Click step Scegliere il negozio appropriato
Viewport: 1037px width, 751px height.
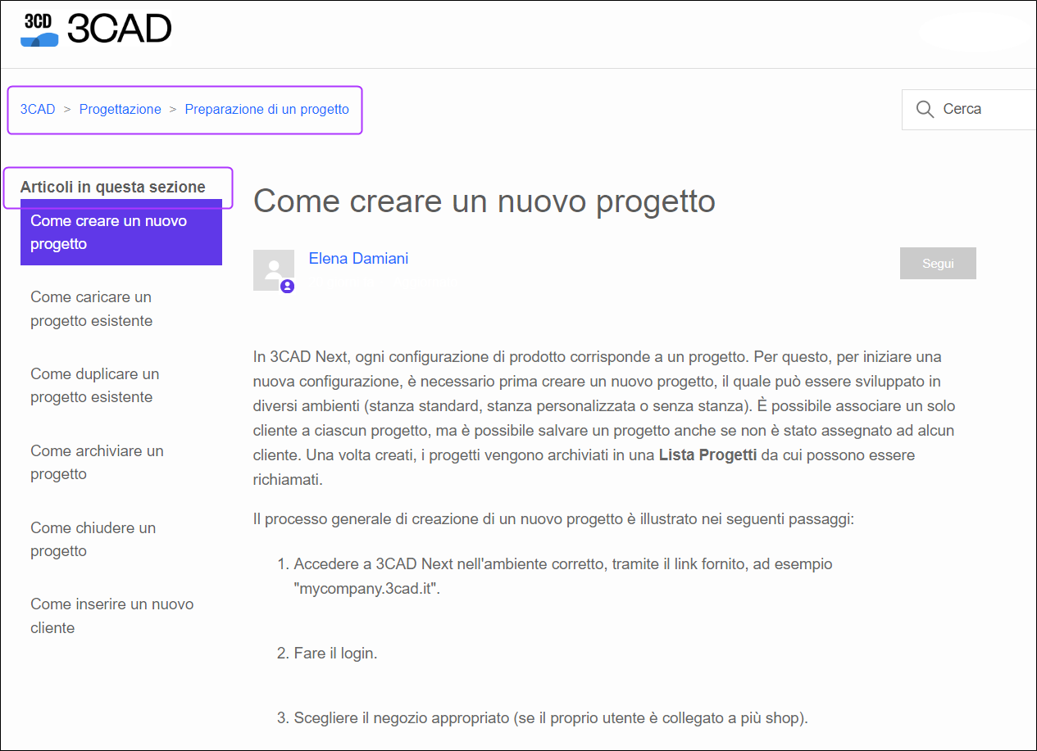[551, 719]
